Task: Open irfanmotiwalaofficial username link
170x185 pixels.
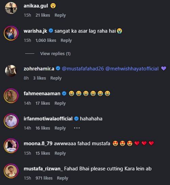Action: point(48,119)
